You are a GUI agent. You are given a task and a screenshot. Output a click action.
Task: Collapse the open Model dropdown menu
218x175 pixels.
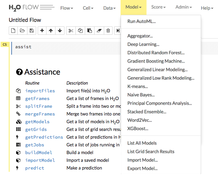pyautogui.click(x=134, y=7)
